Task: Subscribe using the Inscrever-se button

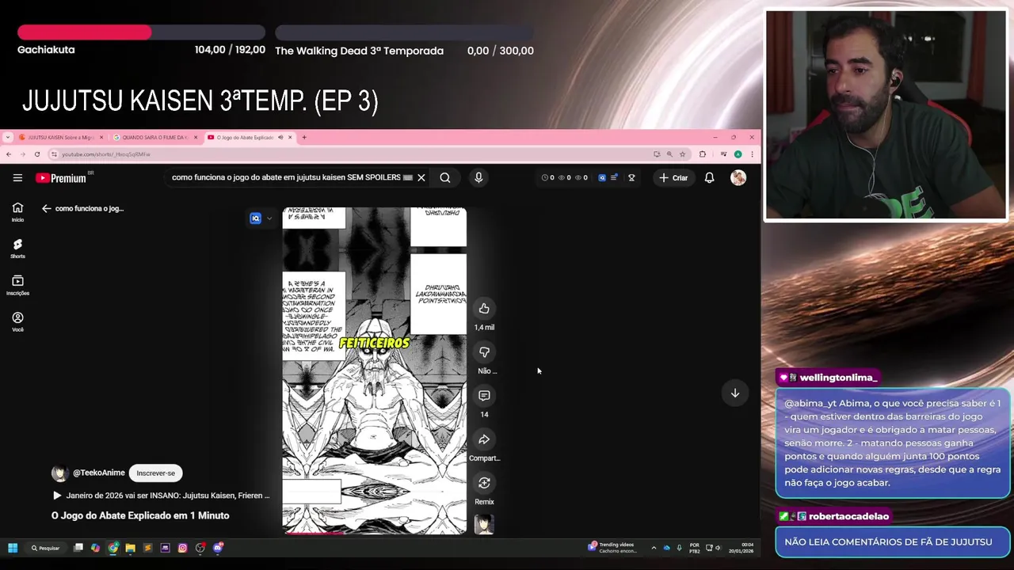Action: point(155,473)
